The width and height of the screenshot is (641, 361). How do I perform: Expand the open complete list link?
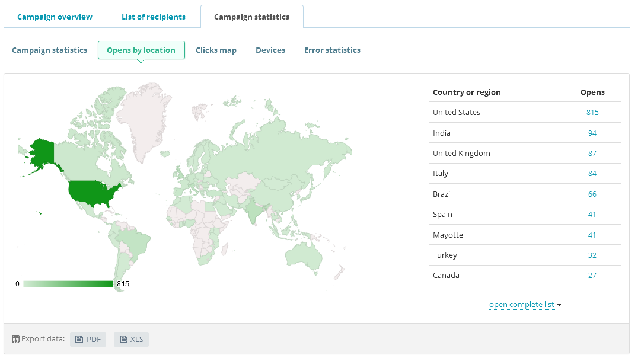coord(522,305)
